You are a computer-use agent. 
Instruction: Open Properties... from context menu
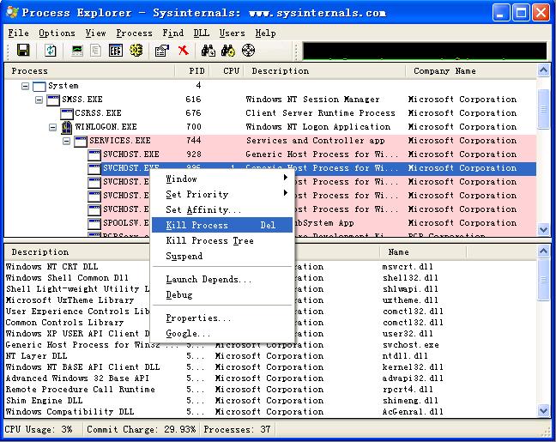(x=222, y=318)
